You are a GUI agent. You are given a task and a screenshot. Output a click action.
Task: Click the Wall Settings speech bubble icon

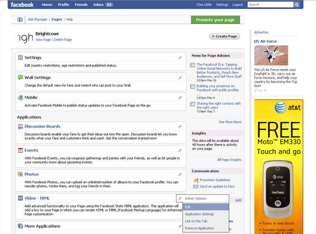click(x=20, y=77)
